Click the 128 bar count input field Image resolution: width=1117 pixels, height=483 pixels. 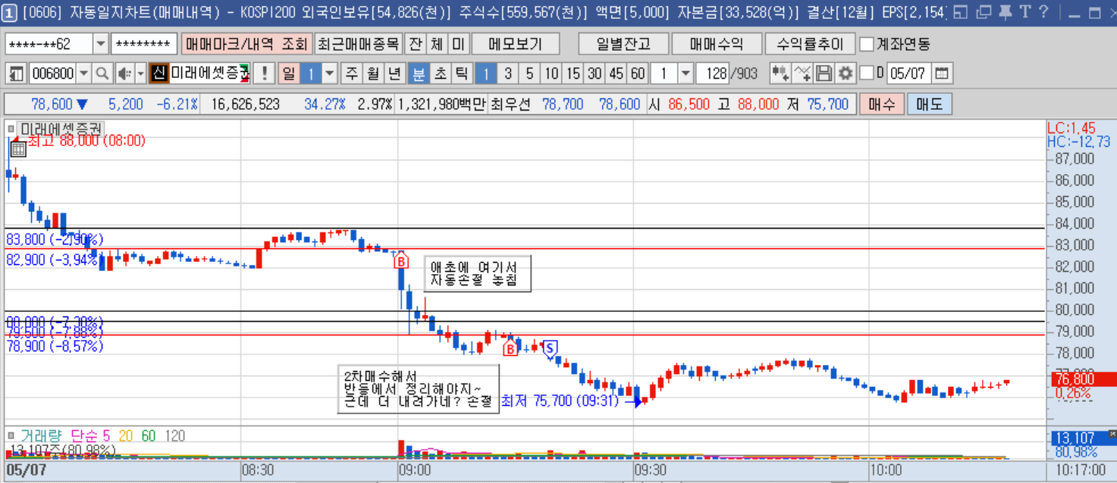tap(713, 73)
